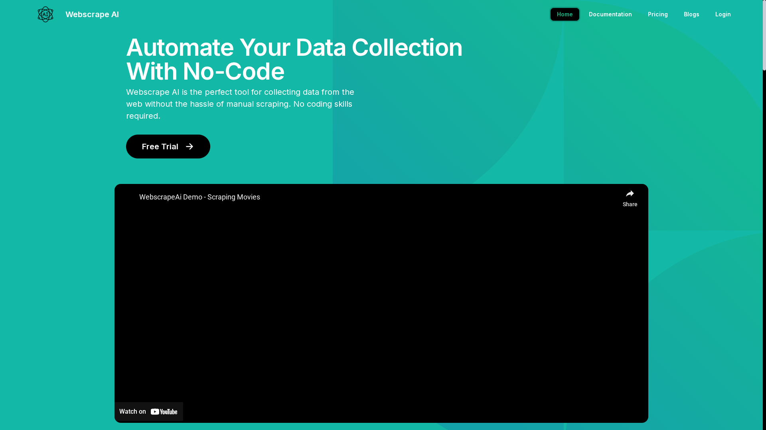Click the arrow icon inside Free Trial

190,147
